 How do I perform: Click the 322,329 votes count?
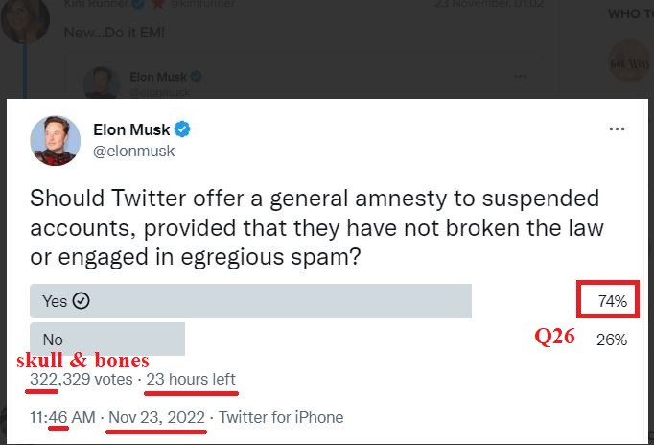(x=82, y=380)
